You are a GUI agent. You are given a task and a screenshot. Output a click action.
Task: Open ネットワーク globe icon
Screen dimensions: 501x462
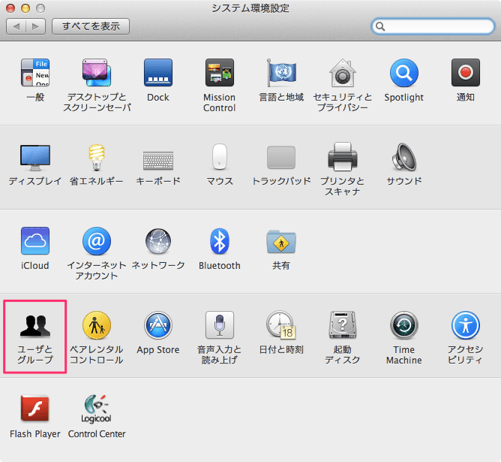tap(158, 241)
